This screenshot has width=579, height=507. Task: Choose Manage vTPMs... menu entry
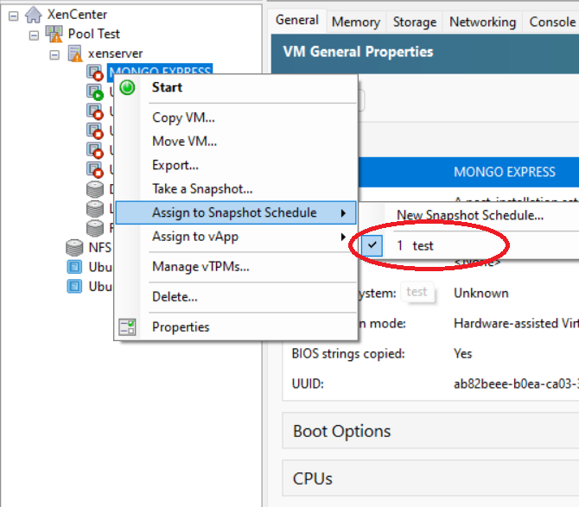[x=236, y=267]
